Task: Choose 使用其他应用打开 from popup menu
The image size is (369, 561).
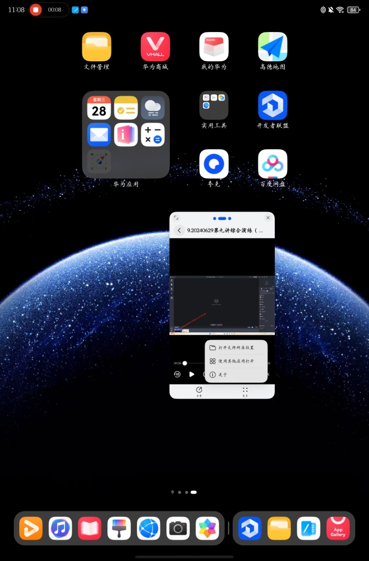Action: (236, 361)
